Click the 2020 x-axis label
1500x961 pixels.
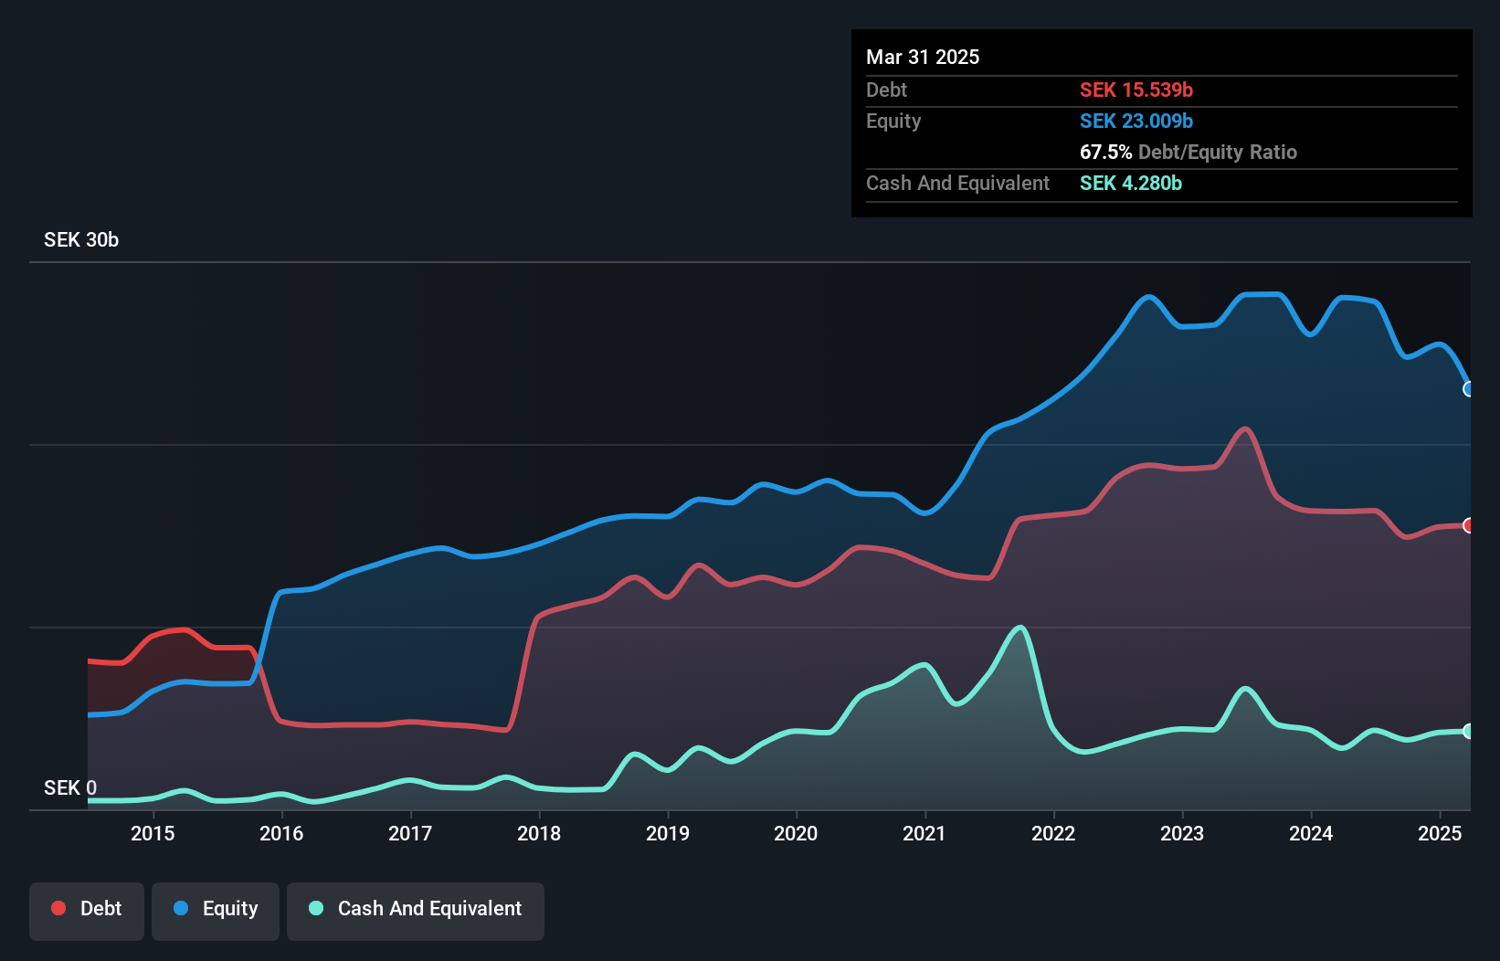pyautogui.click(x=796, y=833)
